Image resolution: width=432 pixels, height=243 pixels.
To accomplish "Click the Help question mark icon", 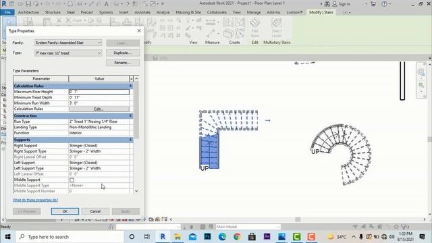I will (384, 4).
